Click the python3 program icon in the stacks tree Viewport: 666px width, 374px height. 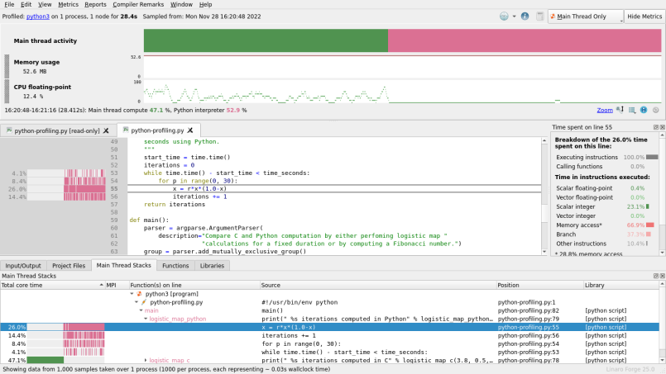(x=139, y=293)
